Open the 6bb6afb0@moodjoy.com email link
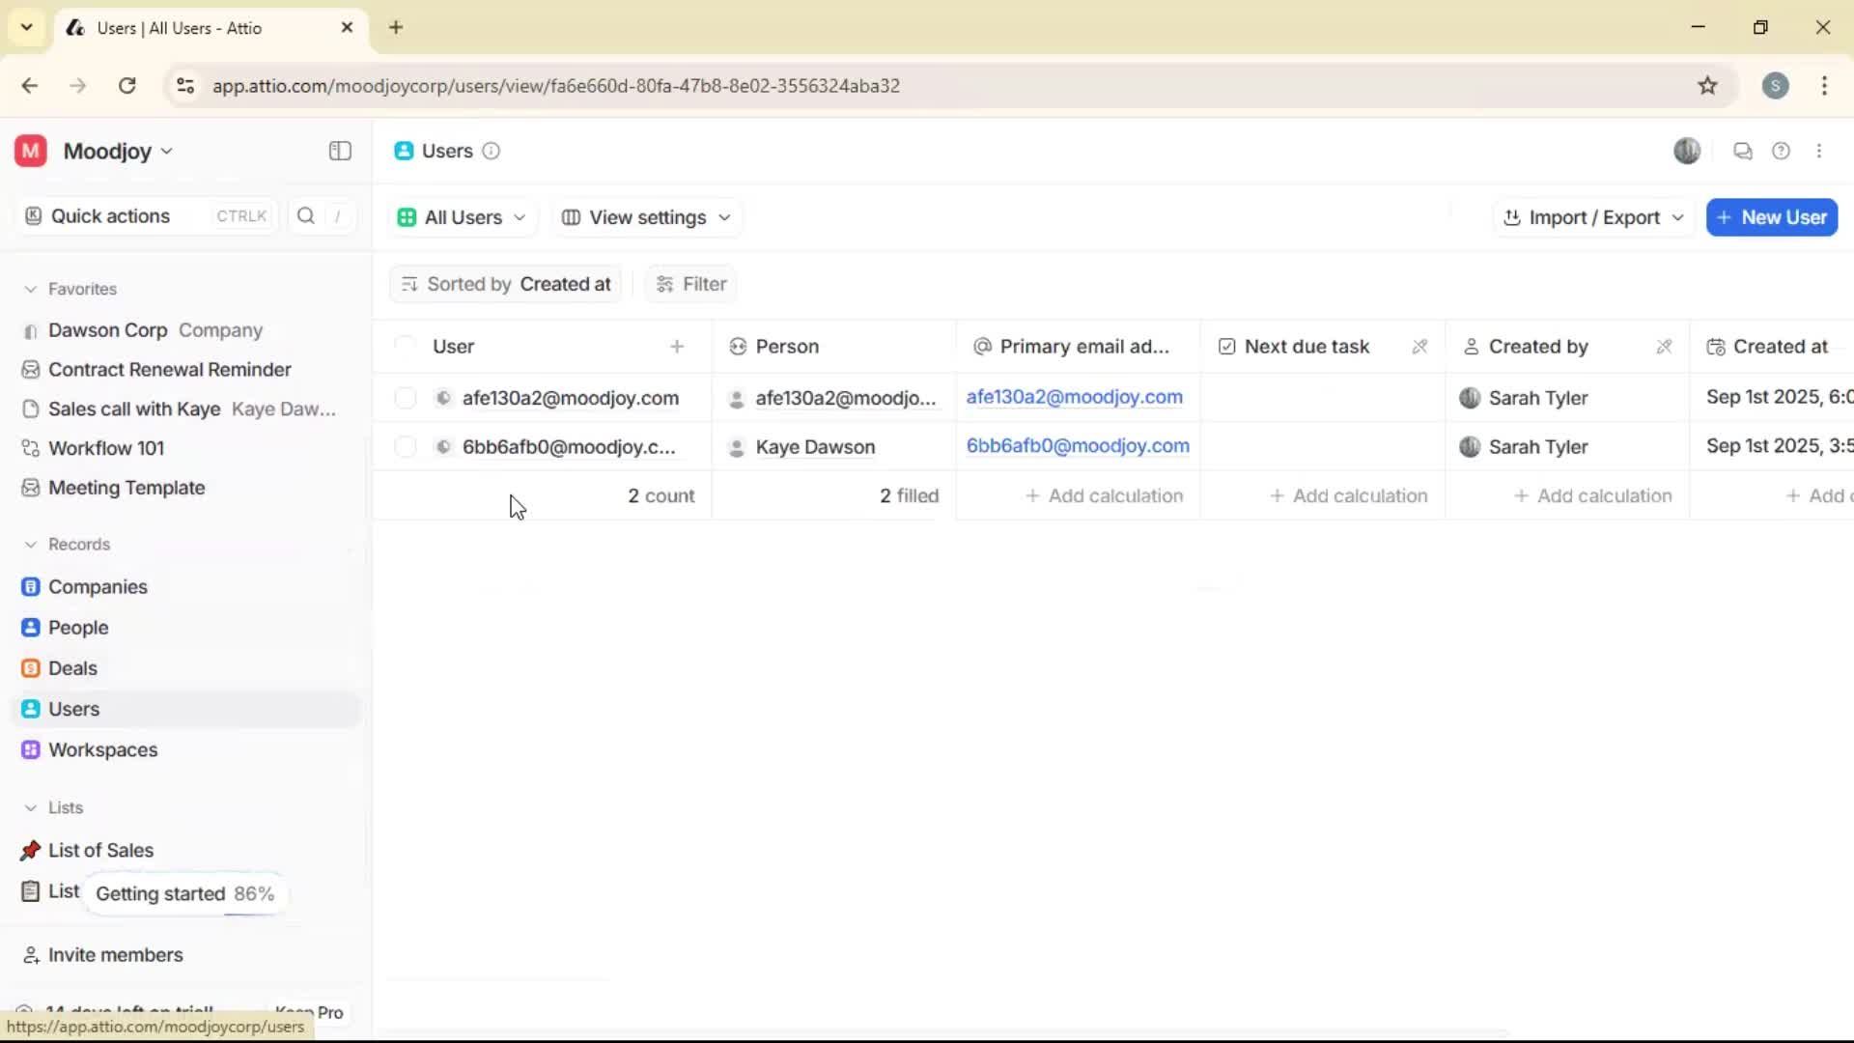This screenshot has height=1043, width=1854. (x=1078, y=445)
